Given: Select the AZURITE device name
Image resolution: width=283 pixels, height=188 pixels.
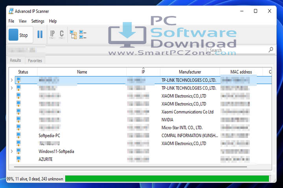Looking at the screenshot, I should 46,159.
